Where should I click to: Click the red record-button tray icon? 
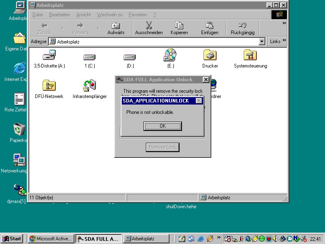coord(269,239)
